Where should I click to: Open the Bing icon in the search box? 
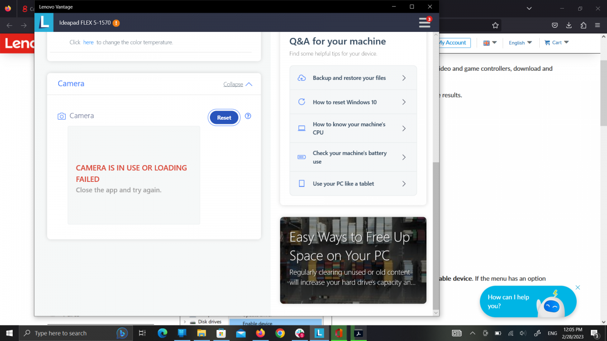[122, 333]
